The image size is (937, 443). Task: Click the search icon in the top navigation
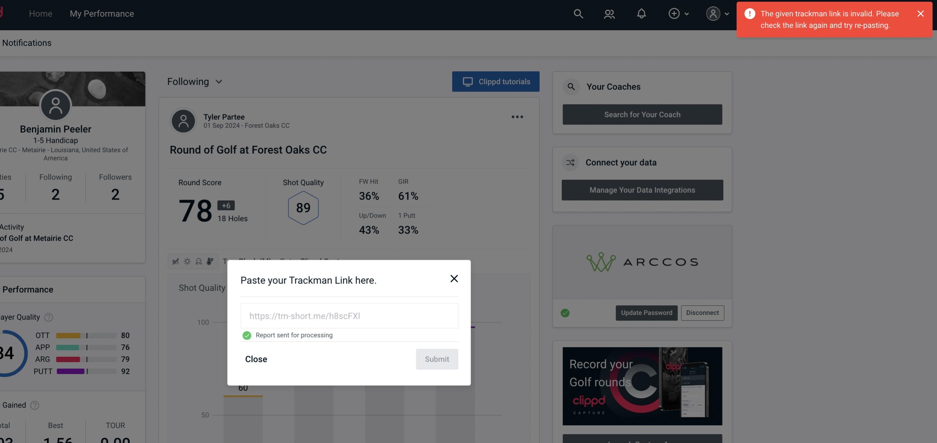pos(578,13)
